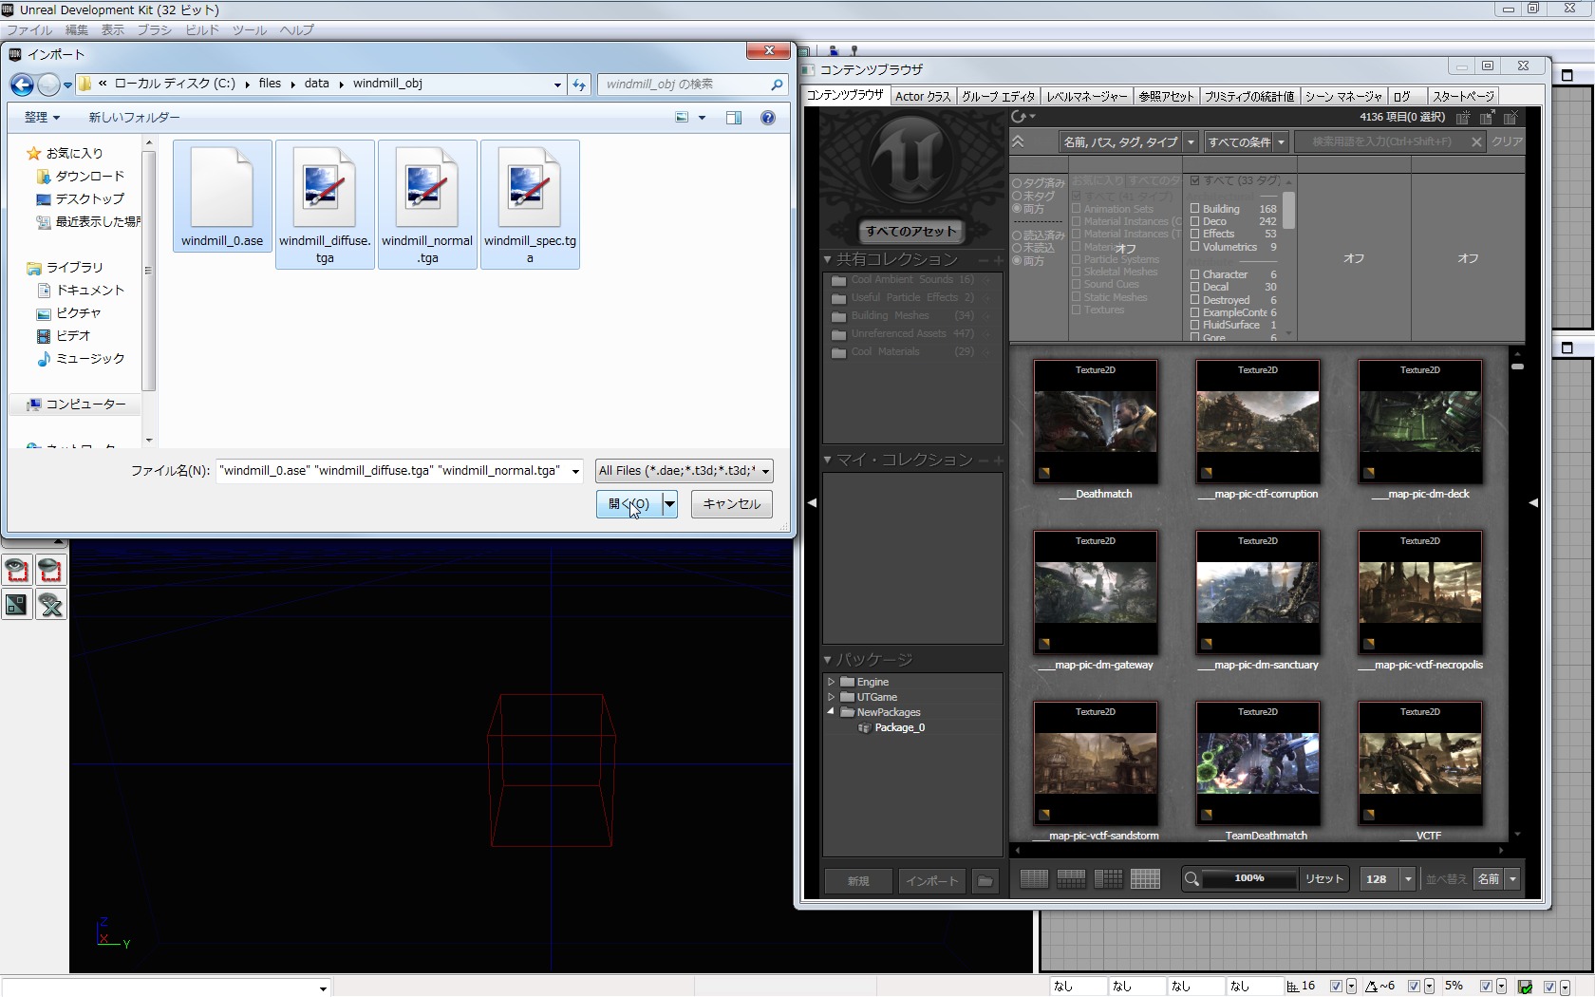Image resolution: width=1595 pixels, height=997 pixels.
Task: Click the Hide Selected closed-eye icon
Action: tap(50, 570)
